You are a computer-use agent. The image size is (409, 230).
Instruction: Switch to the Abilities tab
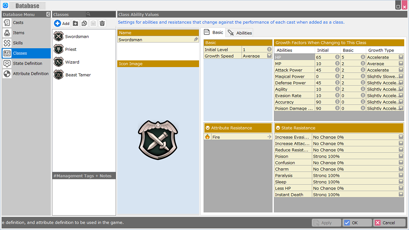click(x=240, y=33)
